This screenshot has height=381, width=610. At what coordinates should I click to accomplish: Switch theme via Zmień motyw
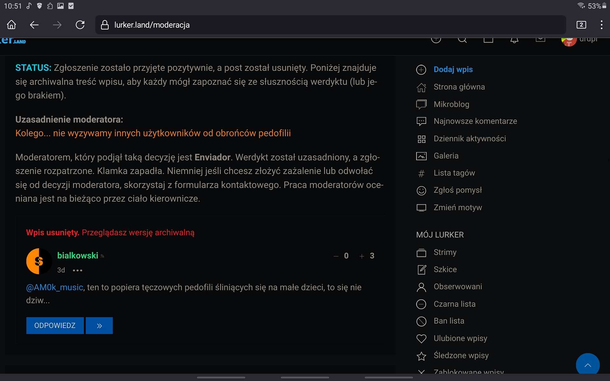point(458,208)
